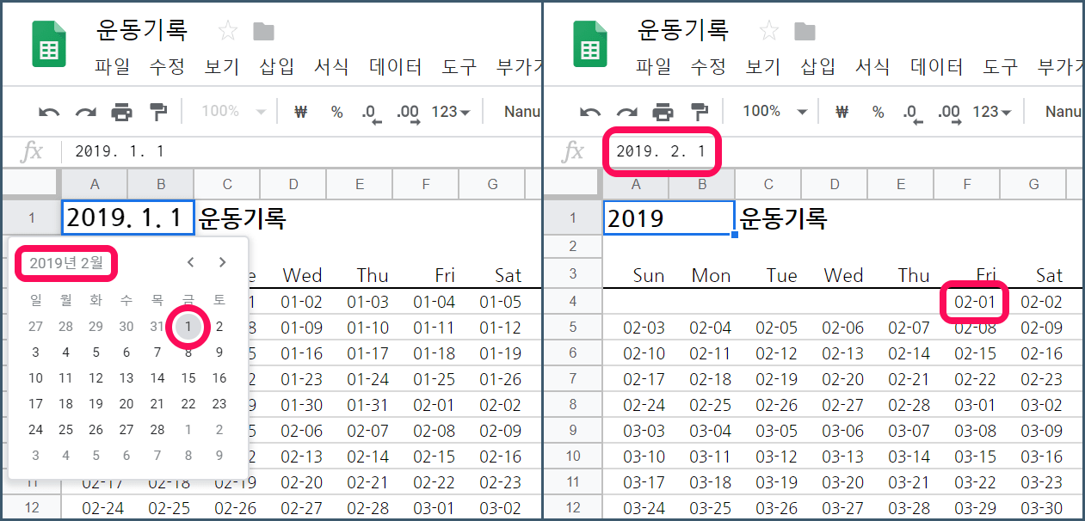Click the Redo icon
The image size is (1085, 521).
85,112
